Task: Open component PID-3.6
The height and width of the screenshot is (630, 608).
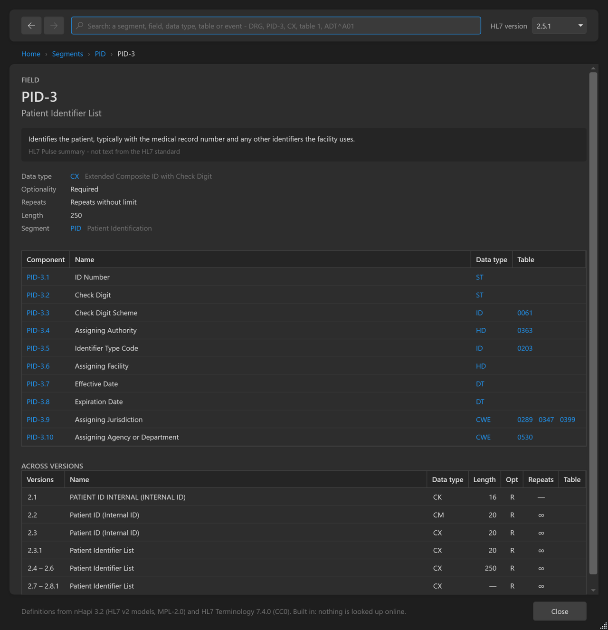Action: [x=38, y=366]
